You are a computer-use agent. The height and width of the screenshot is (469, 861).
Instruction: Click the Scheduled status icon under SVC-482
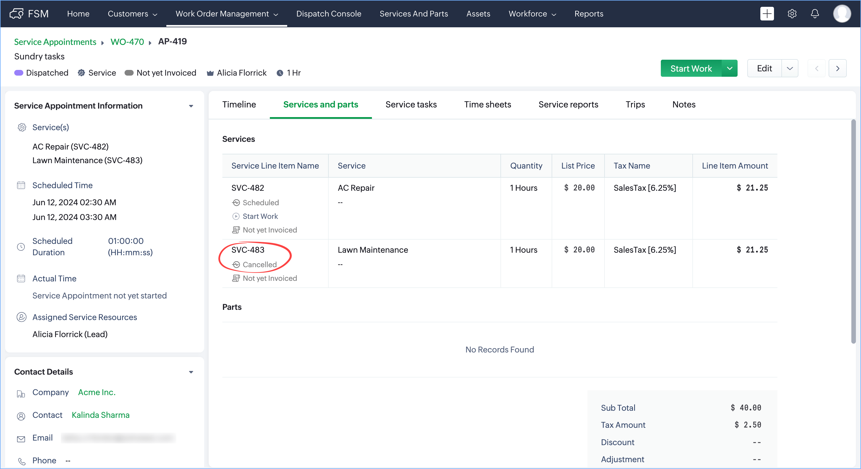[x=236, y=202]
